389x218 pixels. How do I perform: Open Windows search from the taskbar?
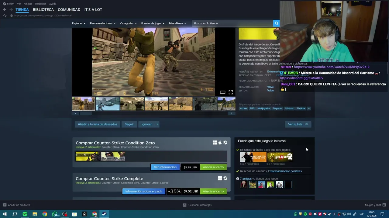pyautogui.click(x=15, y=214)
